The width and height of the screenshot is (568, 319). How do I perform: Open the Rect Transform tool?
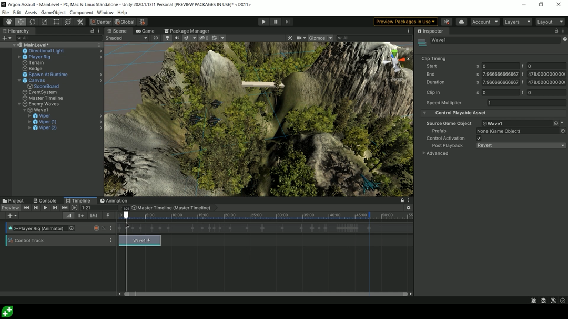56,22
